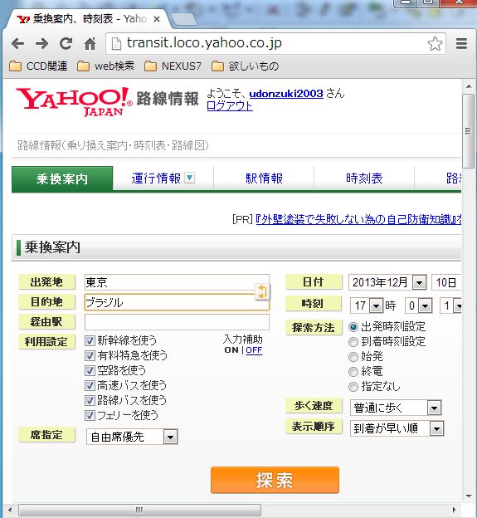Image resolution: width=477 pixels, height=518 pixels.
Task: Turn input assist OFF link
Action: click(x=254, y=350)
